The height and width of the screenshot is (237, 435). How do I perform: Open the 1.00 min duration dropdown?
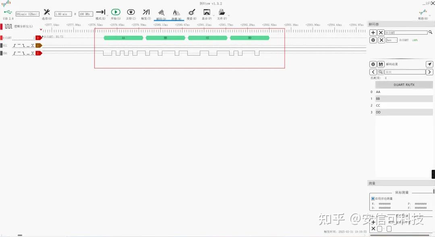63,14
